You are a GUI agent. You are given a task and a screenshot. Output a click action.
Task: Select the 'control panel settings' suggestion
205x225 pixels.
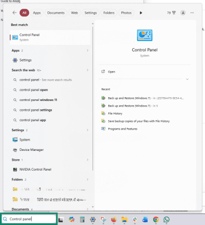[x=50, y=110]
